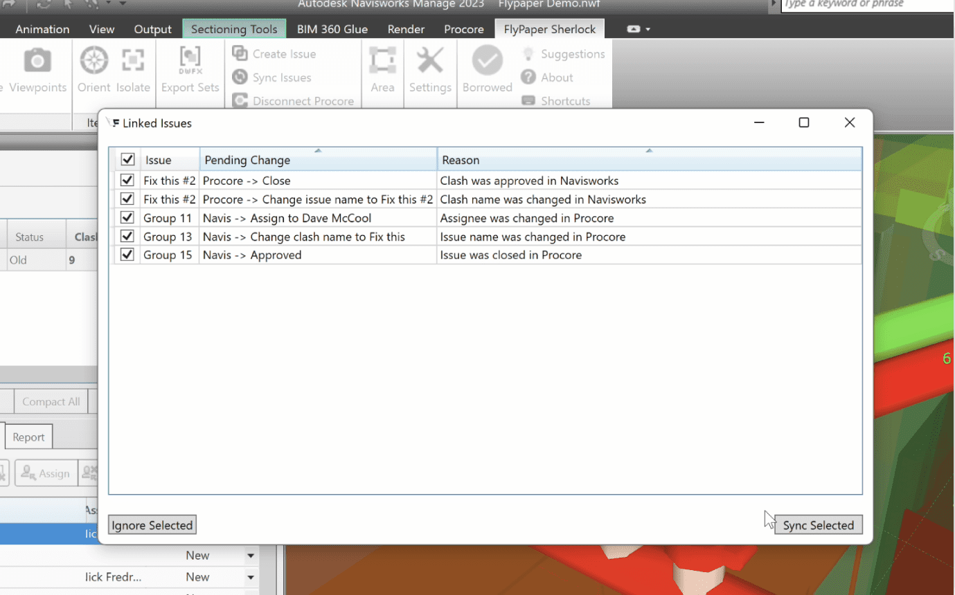Uncheck the Change issue name row checkbox
The width and height of the screenshot is (955, 595).
(127, 199)
